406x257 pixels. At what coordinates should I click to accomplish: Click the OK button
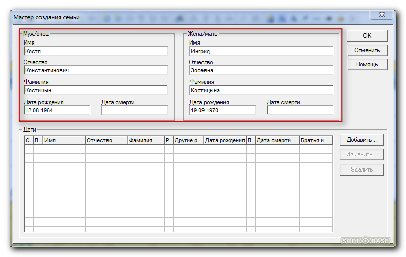pos(367,36)
